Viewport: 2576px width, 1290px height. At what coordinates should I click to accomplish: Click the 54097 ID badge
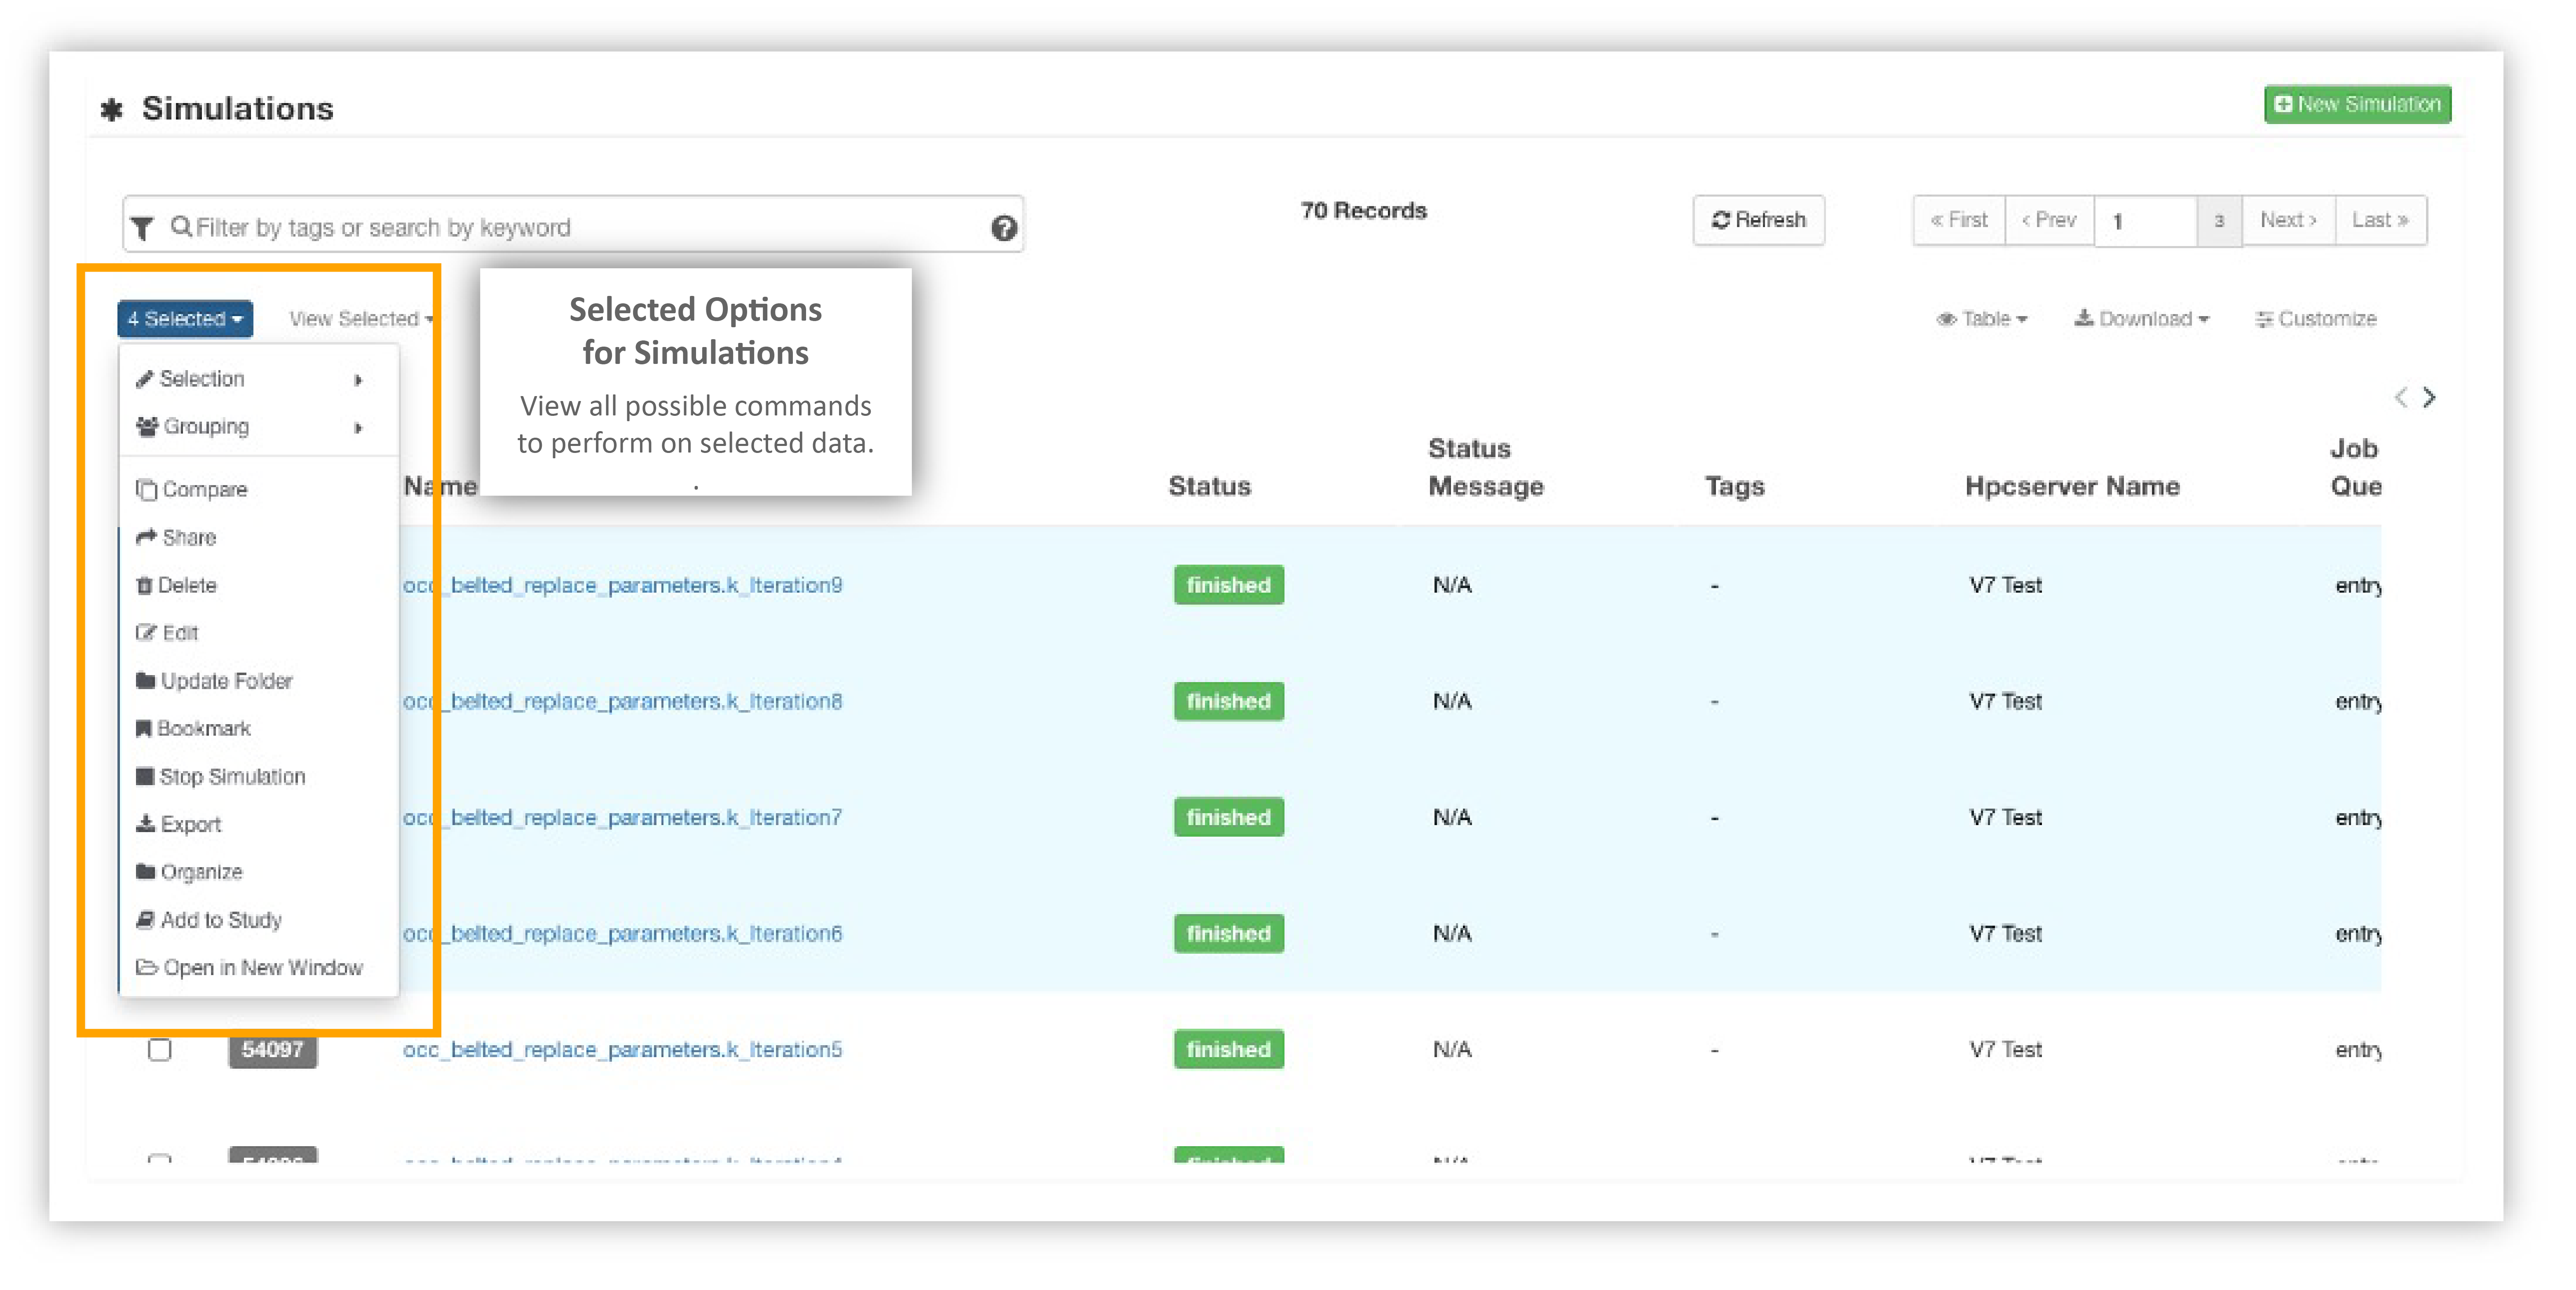coord(273,1050)
